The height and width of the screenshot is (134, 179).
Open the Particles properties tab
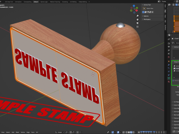click(x=169, y=68)
